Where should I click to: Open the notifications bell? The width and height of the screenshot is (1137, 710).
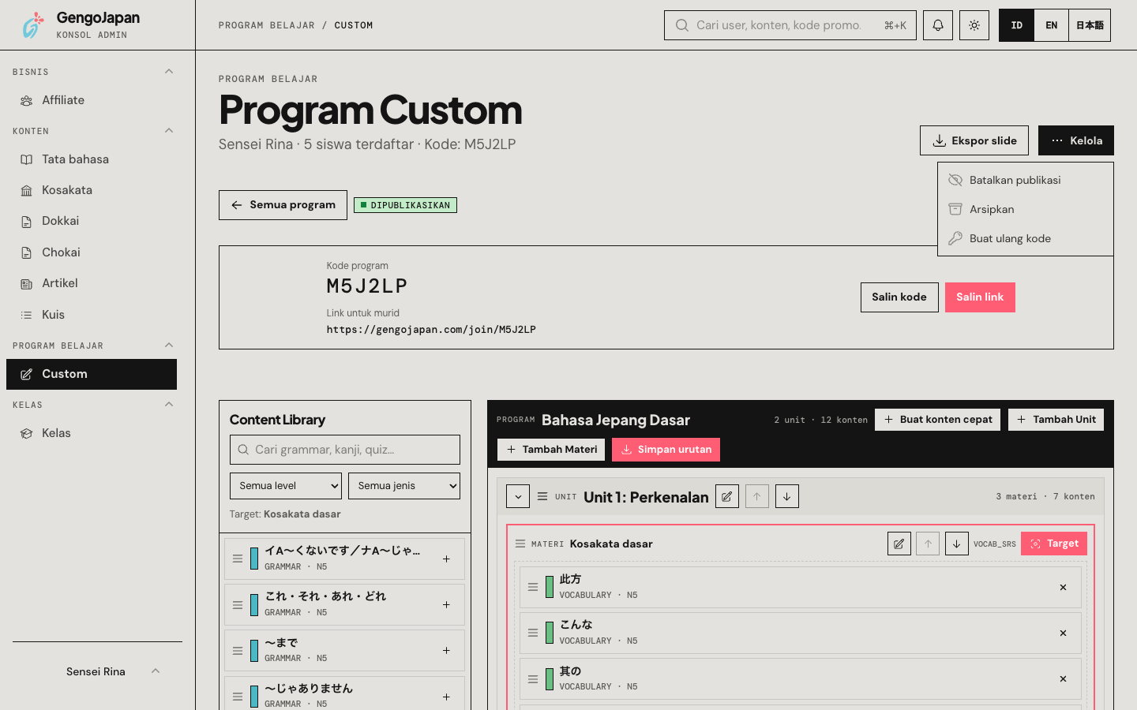click(x=938, y=25)
